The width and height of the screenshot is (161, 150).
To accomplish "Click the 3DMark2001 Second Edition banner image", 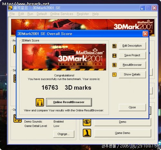I will coord(64,57).
